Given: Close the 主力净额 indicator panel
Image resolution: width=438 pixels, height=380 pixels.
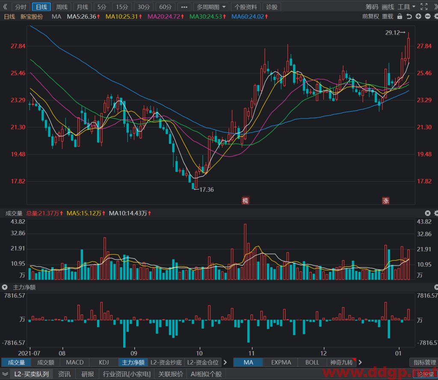Looking at the screenshot, I should tap(436, 287).
